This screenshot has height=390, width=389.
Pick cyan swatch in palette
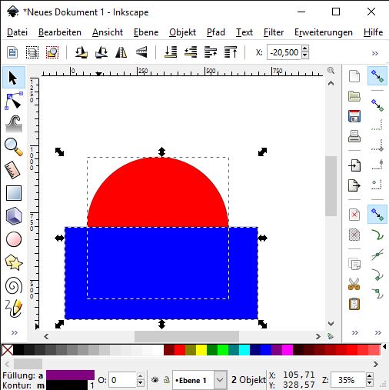tap(244, 350)
